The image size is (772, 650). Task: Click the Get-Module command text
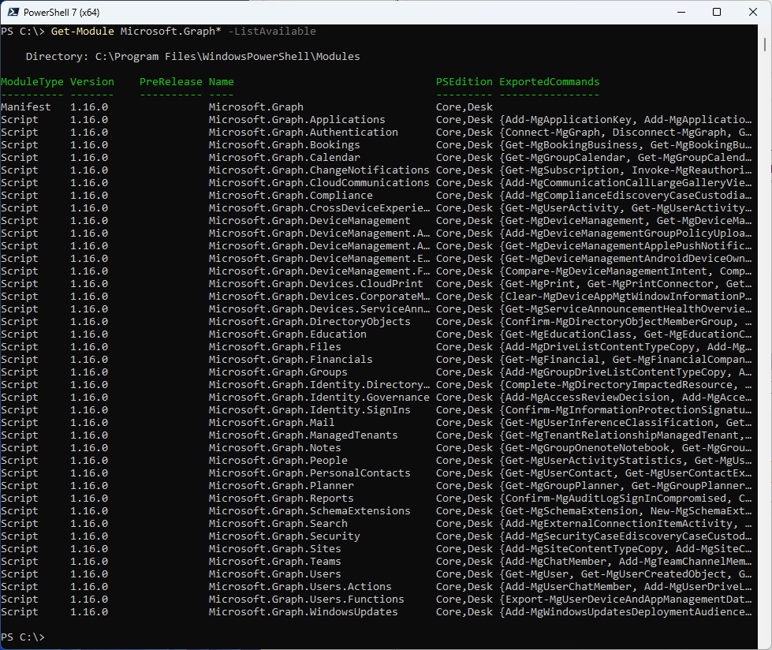(x=82, y=32)
